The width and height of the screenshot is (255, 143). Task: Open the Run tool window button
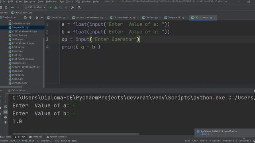coord(20,137)
